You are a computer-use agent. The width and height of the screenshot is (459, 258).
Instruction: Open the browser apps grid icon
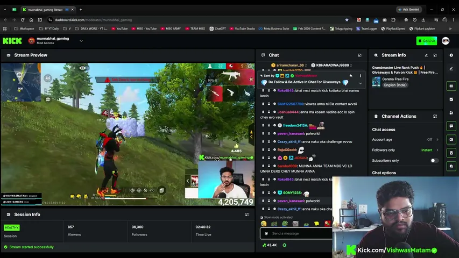(x=5, y=28)
